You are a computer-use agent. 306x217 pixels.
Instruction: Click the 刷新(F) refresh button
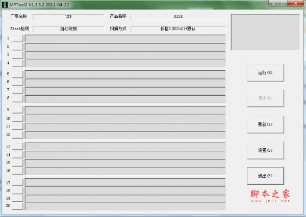coord(265,125)
